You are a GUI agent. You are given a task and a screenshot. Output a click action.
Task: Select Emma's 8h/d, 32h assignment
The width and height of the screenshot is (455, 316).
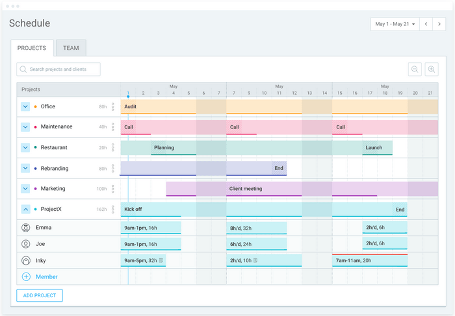tap(257, 228)
